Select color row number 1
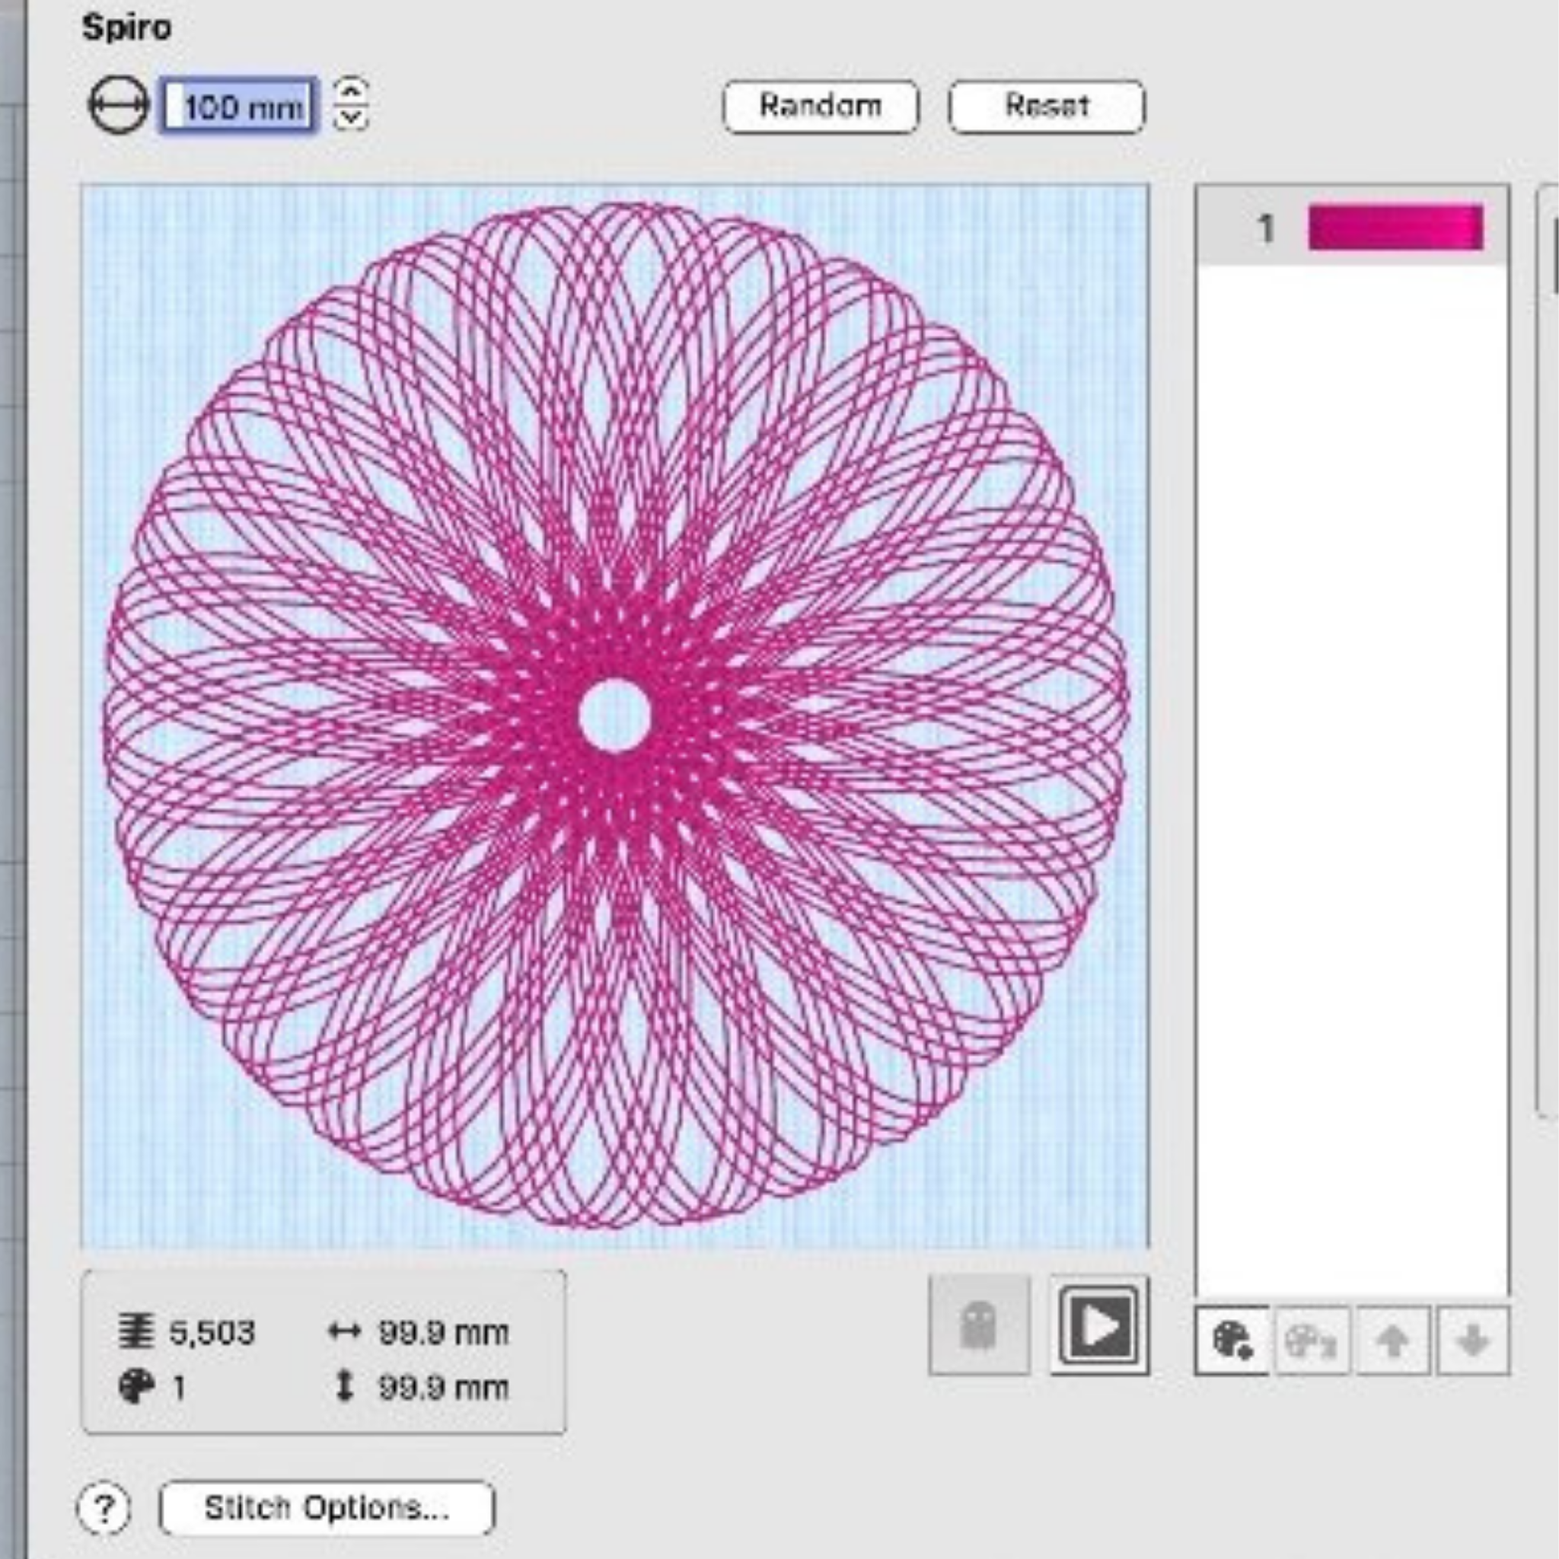 point(1352,227)
